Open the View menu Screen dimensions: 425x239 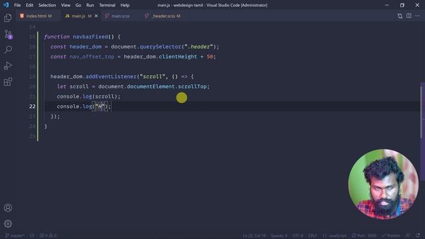pos(66,5)
